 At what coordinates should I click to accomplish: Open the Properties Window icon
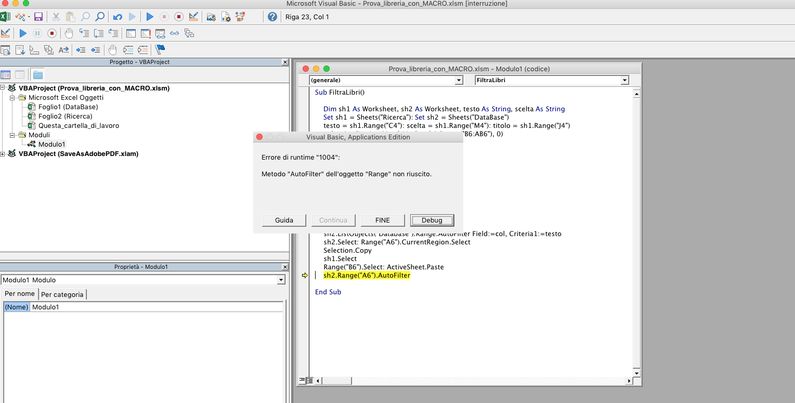pyautogui.click(x=226, y=17)
